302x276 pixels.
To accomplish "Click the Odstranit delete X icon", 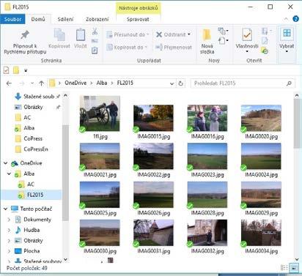I will tap(159, 34).
